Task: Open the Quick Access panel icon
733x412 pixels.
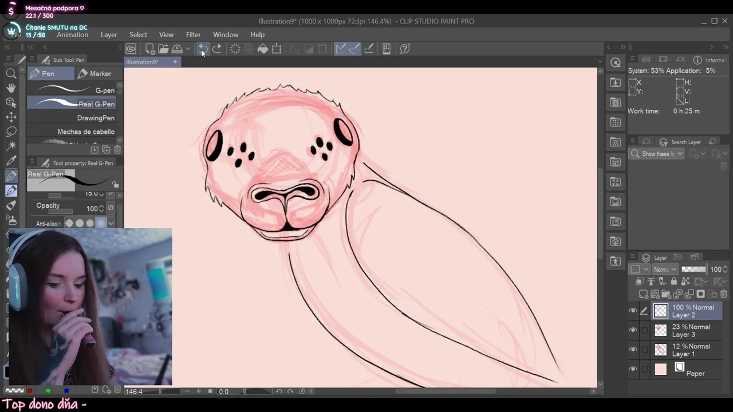Action: coord(616,63)
